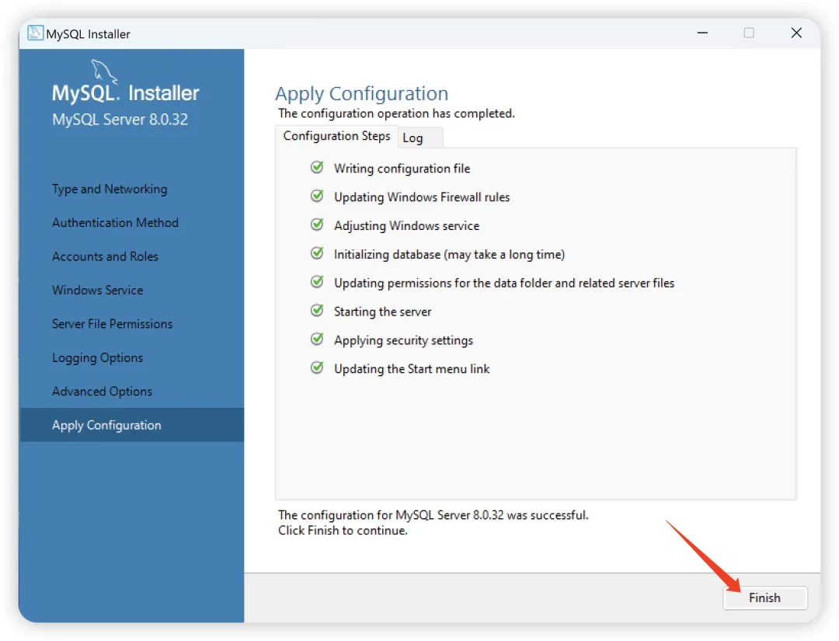Click the MySQL Installer title bar icon
The image size is (839, 641).
[x=35, y=33]
